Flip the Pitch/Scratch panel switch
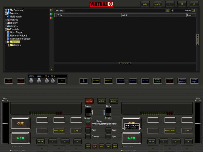The image size is (203, 152). click(108, 112)
